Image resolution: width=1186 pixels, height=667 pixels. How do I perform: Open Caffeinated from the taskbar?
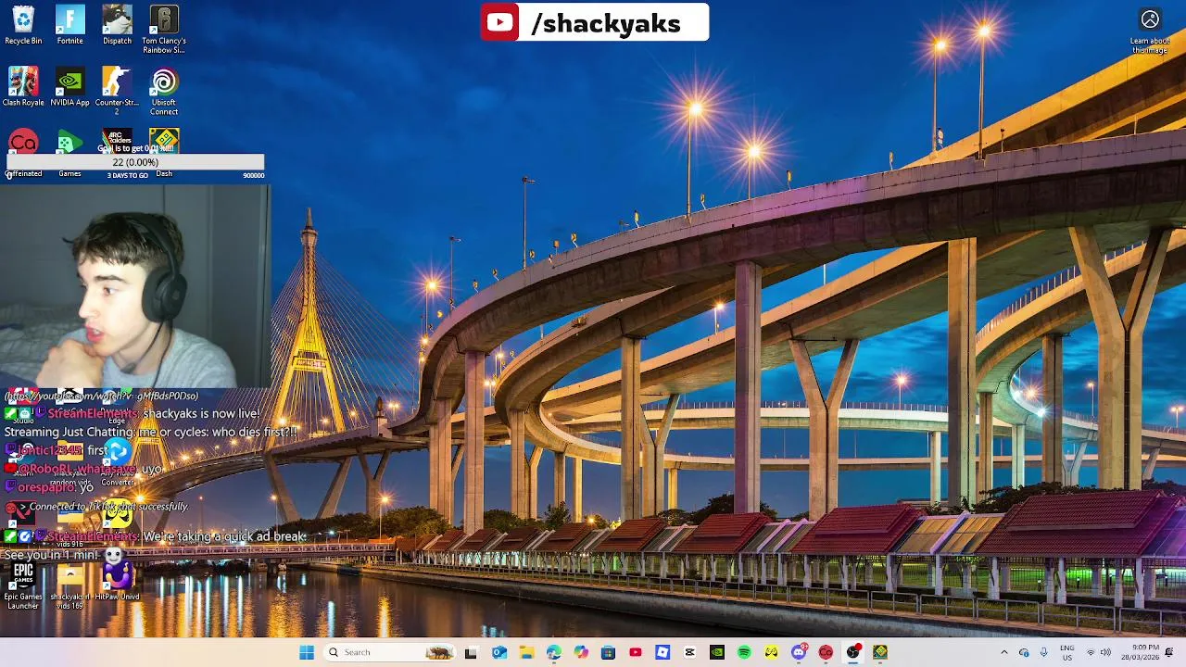(x=826, y=652)
